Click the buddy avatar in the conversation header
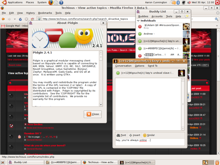Screen dimensions: 220x165 coord(181,73)
